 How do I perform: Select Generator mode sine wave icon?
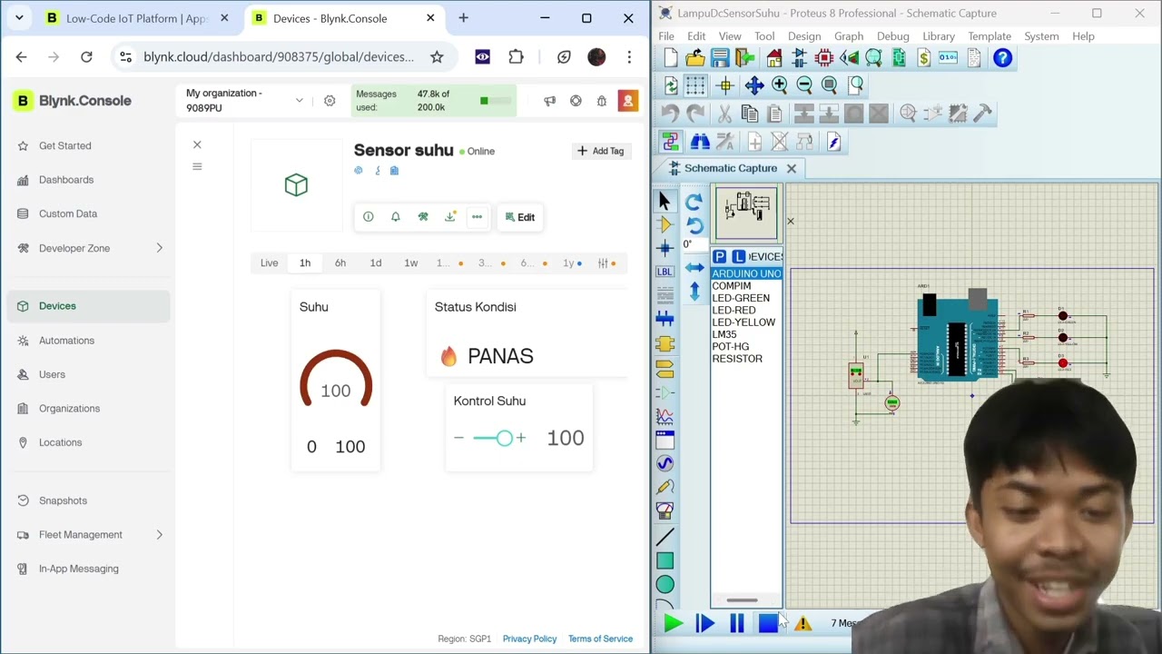click(x=665, y=463)
